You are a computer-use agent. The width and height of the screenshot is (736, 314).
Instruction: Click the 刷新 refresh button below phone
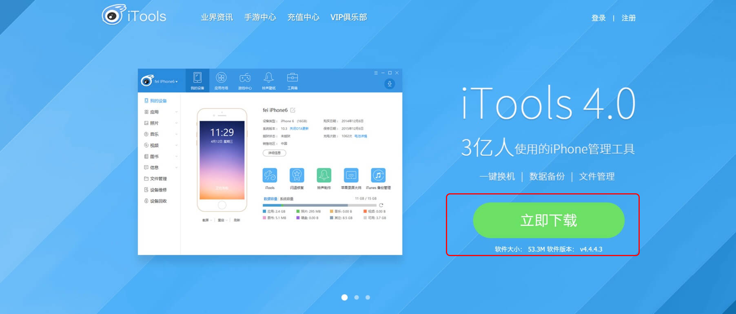[x=237, y=220]
